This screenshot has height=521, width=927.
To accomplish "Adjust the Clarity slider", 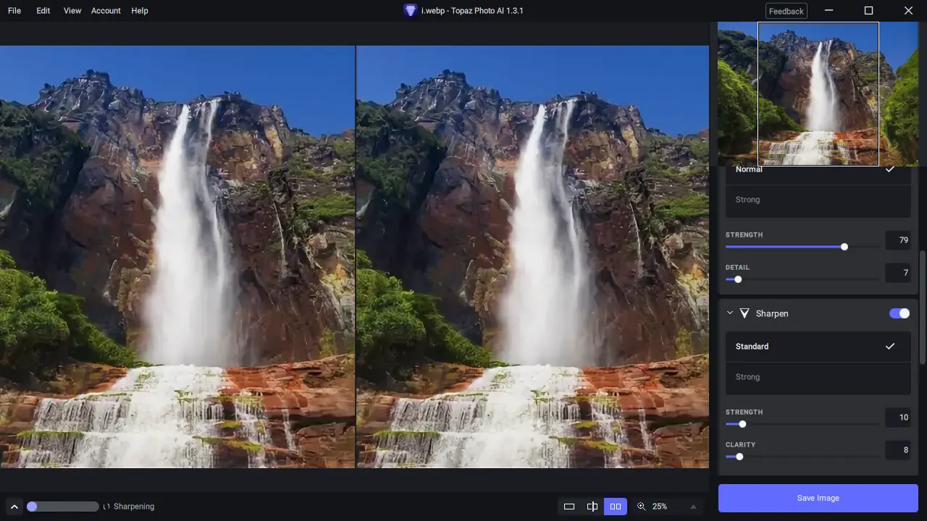I will (802, 457).
